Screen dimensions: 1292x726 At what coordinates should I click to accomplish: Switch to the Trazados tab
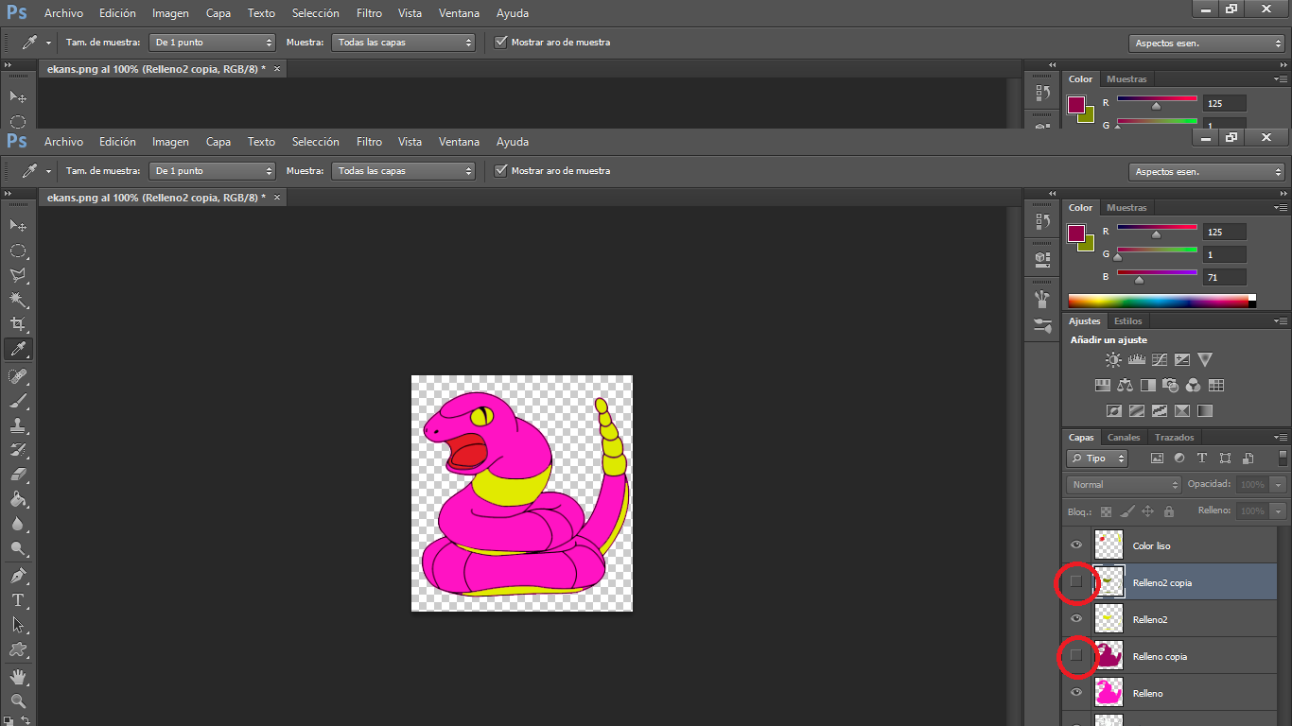(1175, 438)
